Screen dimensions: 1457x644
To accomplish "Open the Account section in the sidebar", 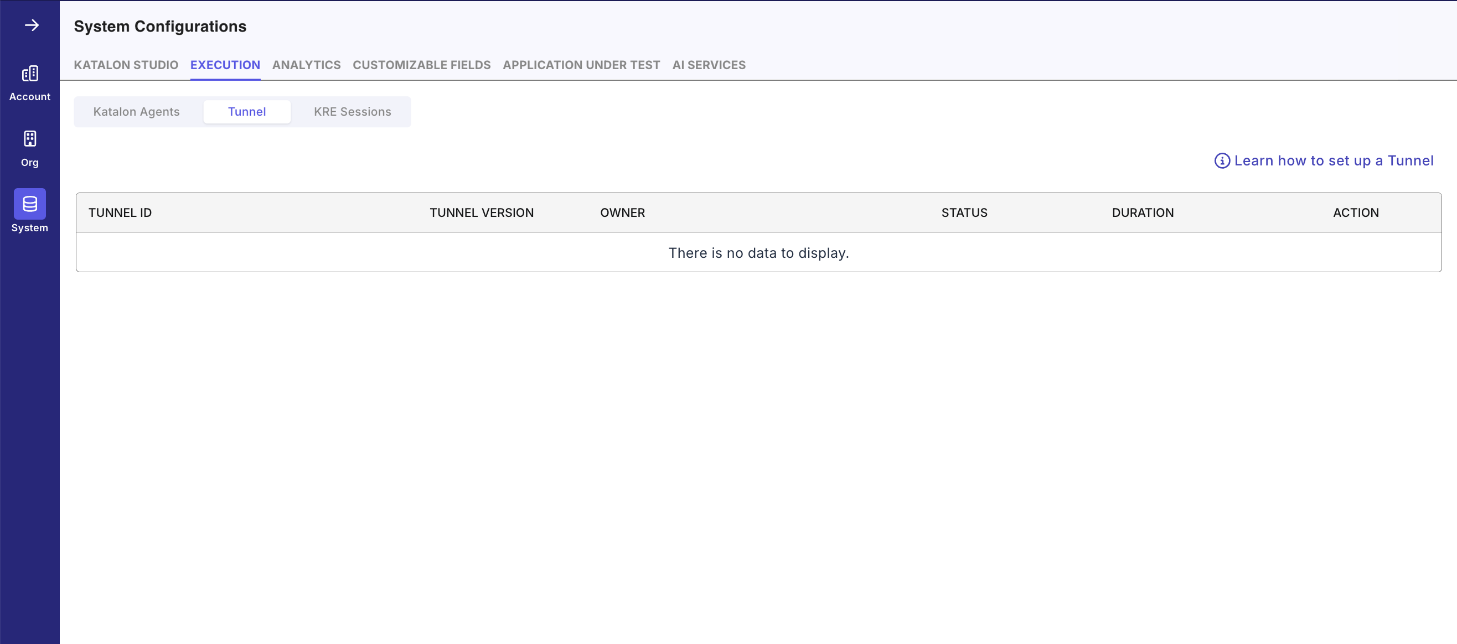I will [29, 82].
